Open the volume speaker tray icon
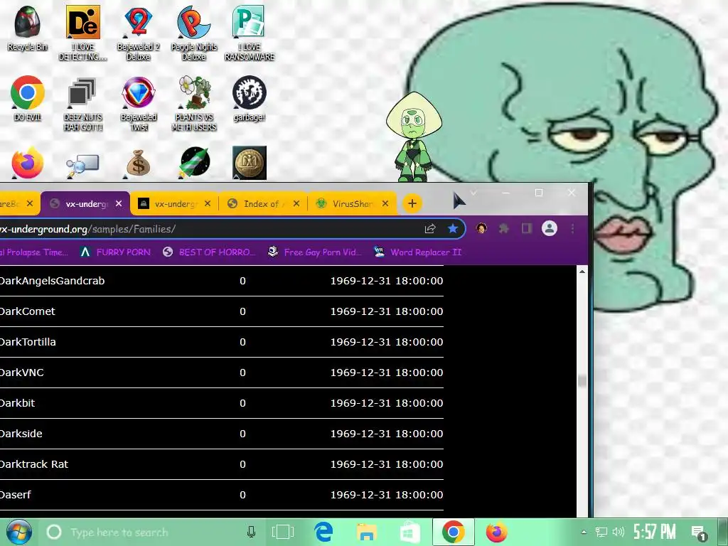Image resolution: width=728 pixels, height=546 pixels. click(619, 532)
